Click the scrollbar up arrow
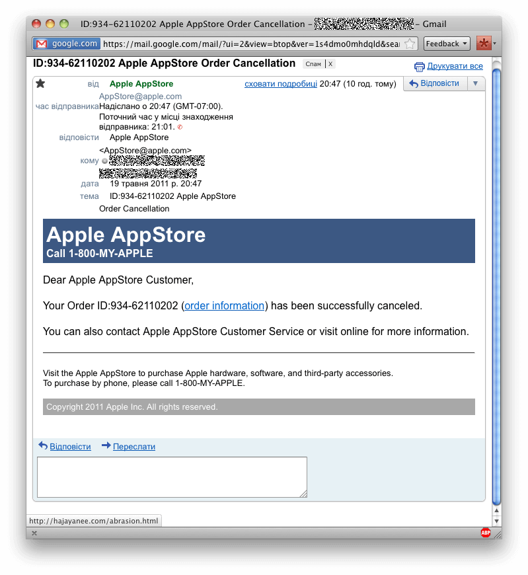 click(496, 510)
